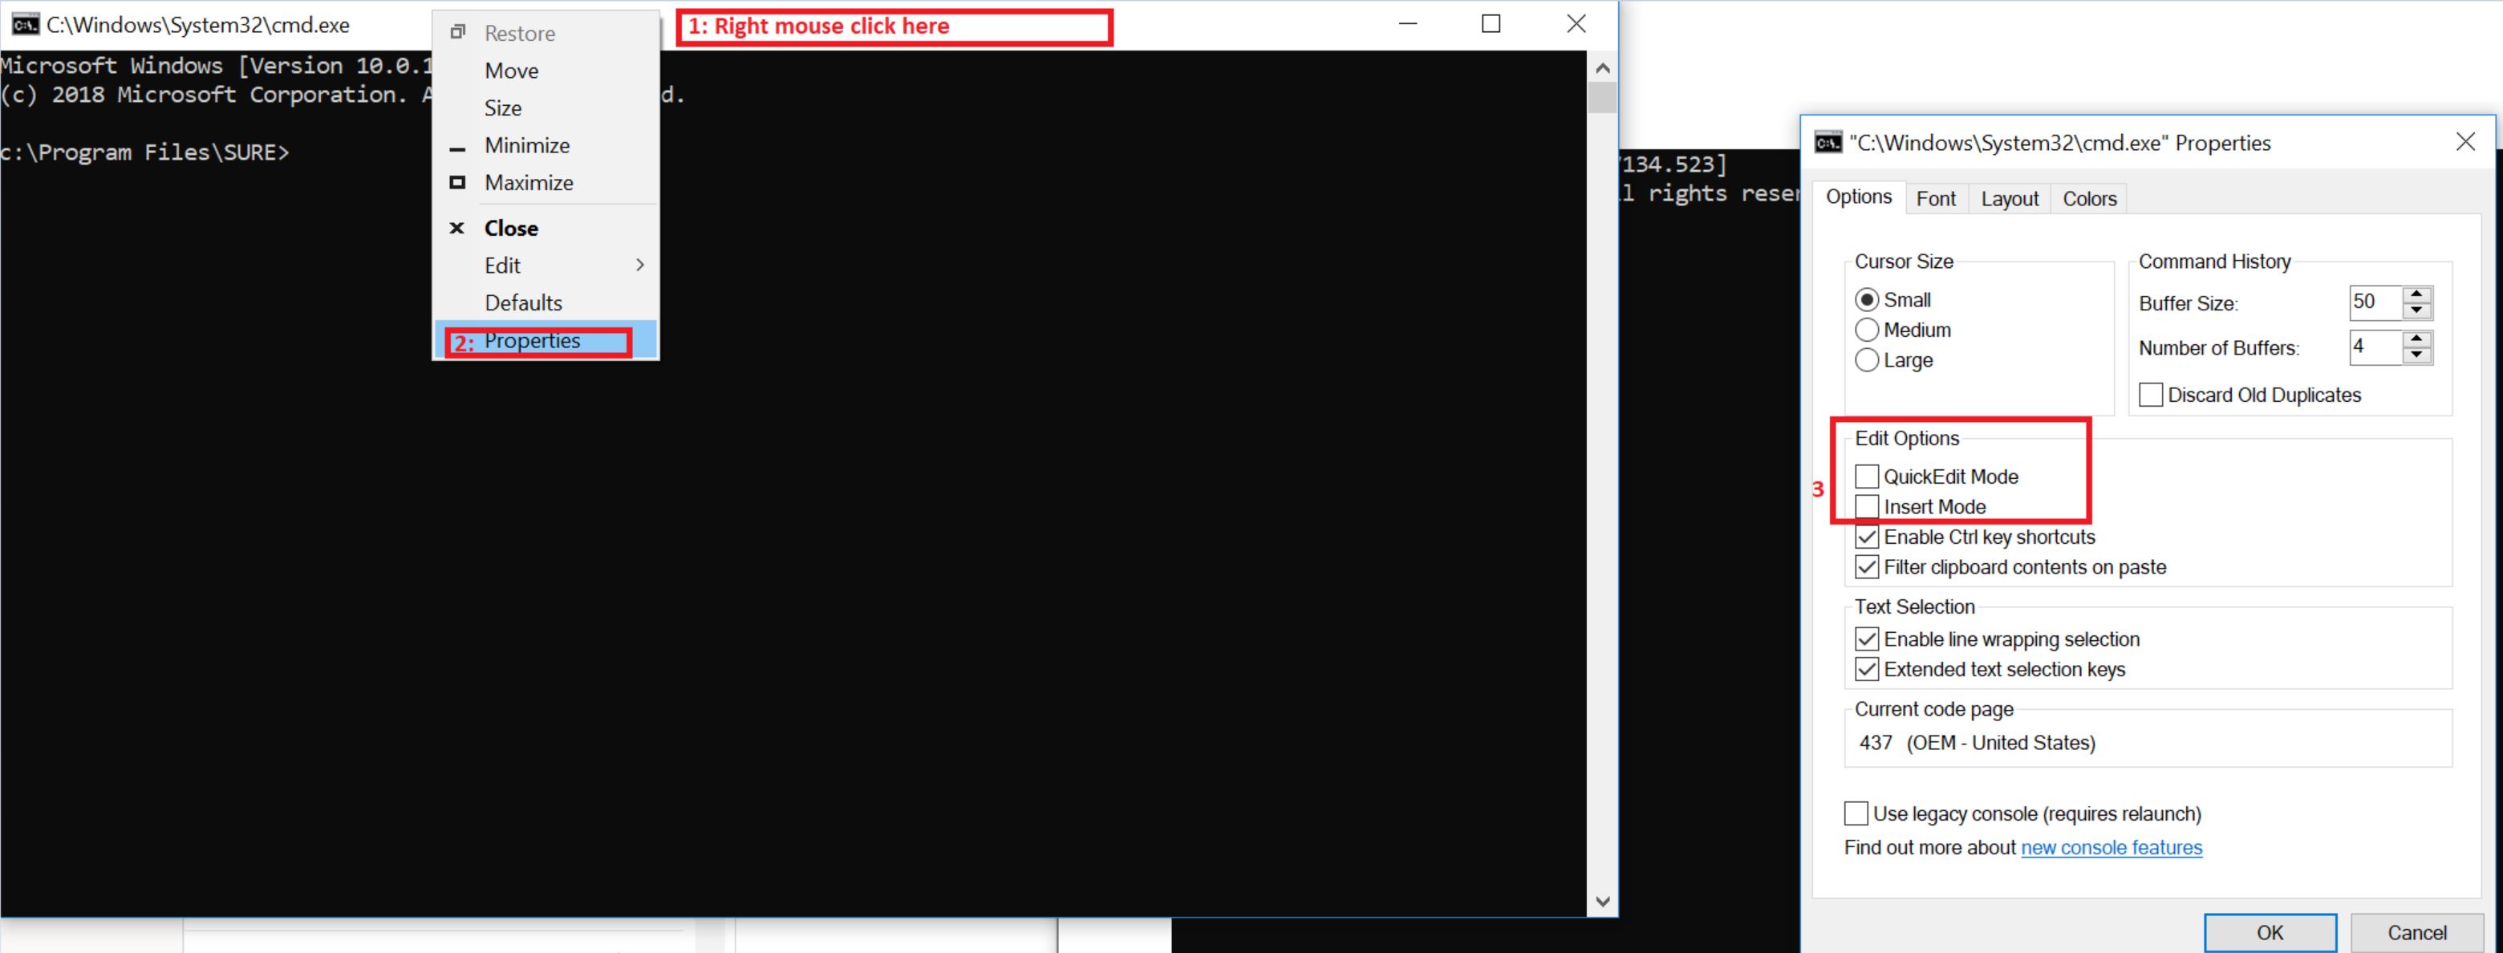The image size is (2503, 953).
Task: Enable QuickEdit Mode checkbox
Action: coord(1864,476)
